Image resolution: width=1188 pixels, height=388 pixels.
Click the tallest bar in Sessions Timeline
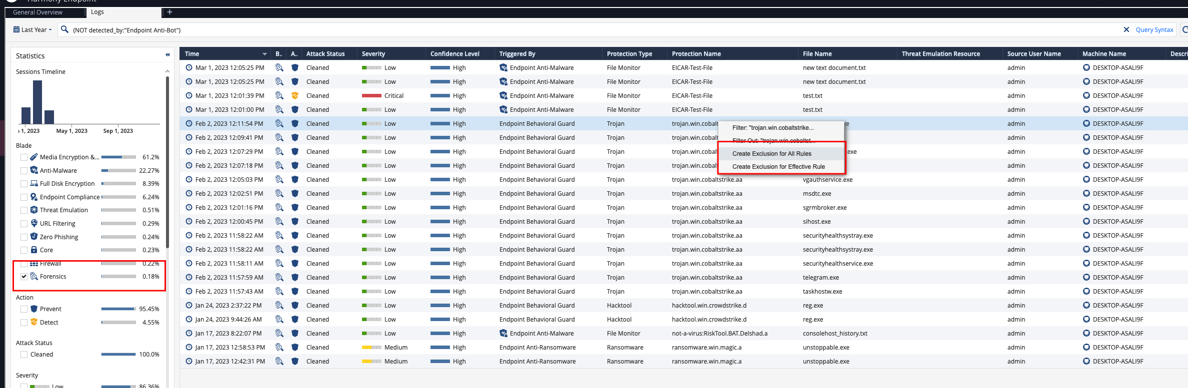click(37, 102)
